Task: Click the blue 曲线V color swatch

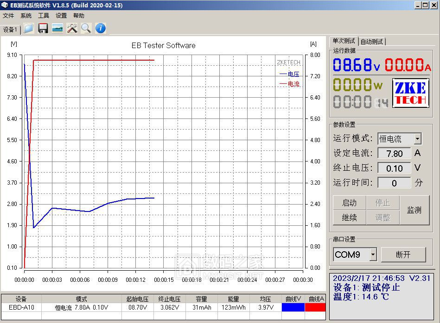Action: coord(294,307)
